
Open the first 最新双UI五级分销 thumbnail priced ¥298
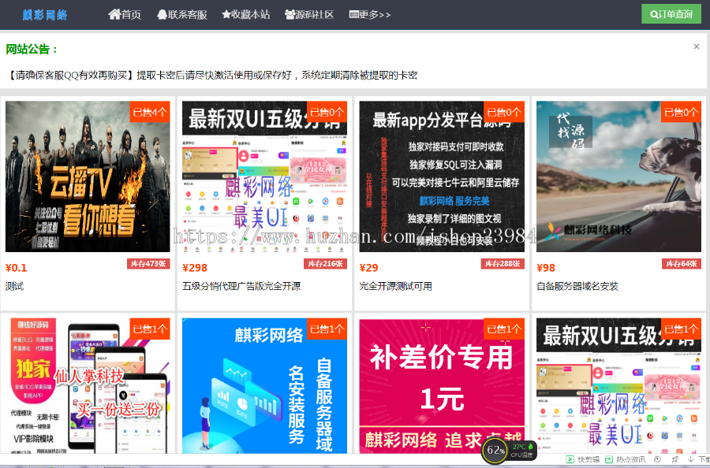point(264,176)
